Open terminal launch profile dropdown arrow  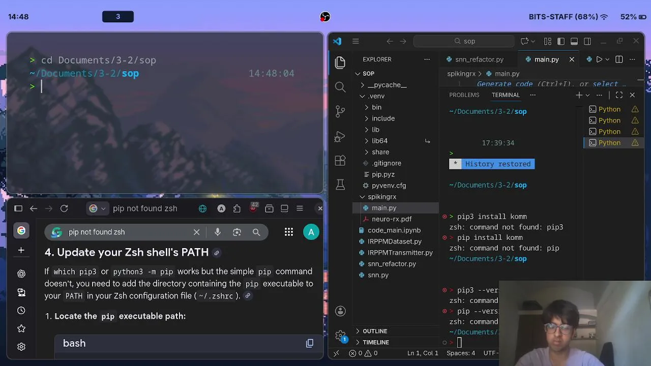click(x=587, y=95)
